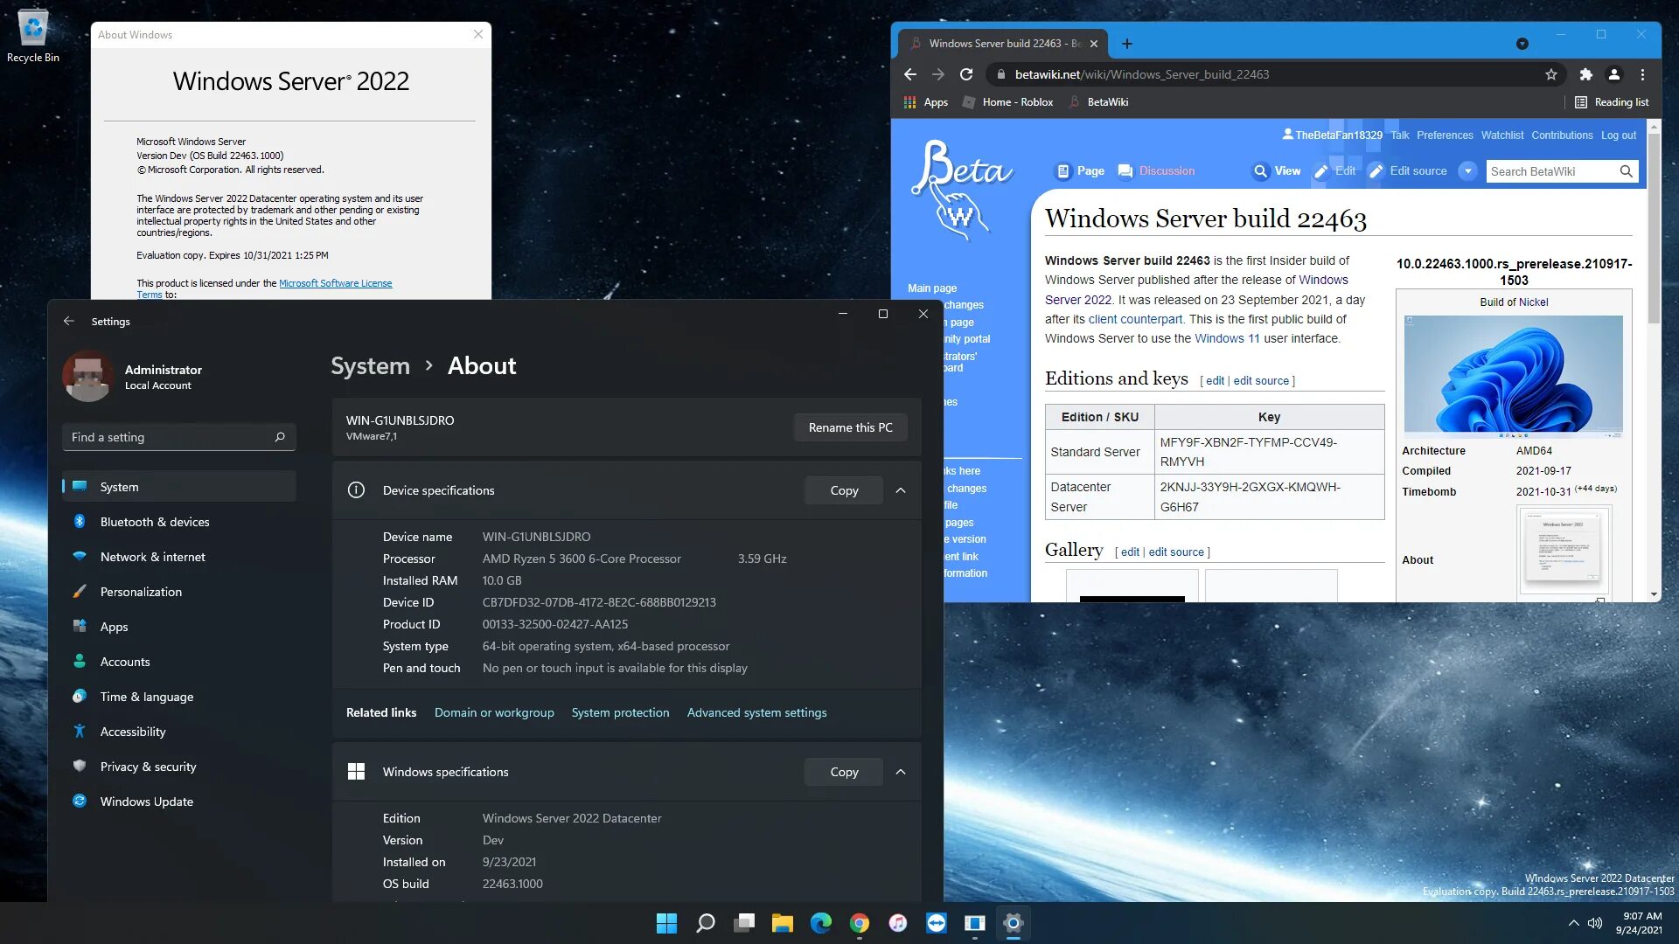Select the BetaWiki View tab
This screenshot has height=944, width=1679.
point(1277,171)
